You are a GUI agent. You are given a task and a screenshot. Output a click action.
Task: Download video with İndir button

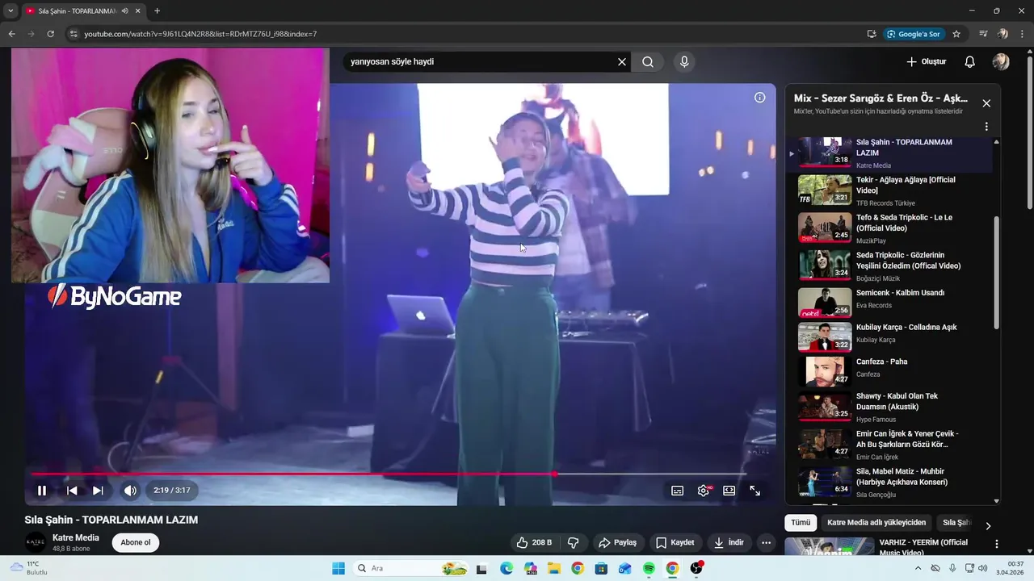tap(728, 542)
